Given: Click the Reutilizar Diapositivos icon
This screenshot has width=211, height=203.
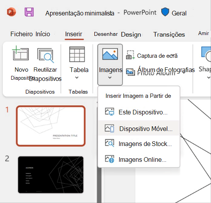Looking at the screenshot, I should point(45,55).
